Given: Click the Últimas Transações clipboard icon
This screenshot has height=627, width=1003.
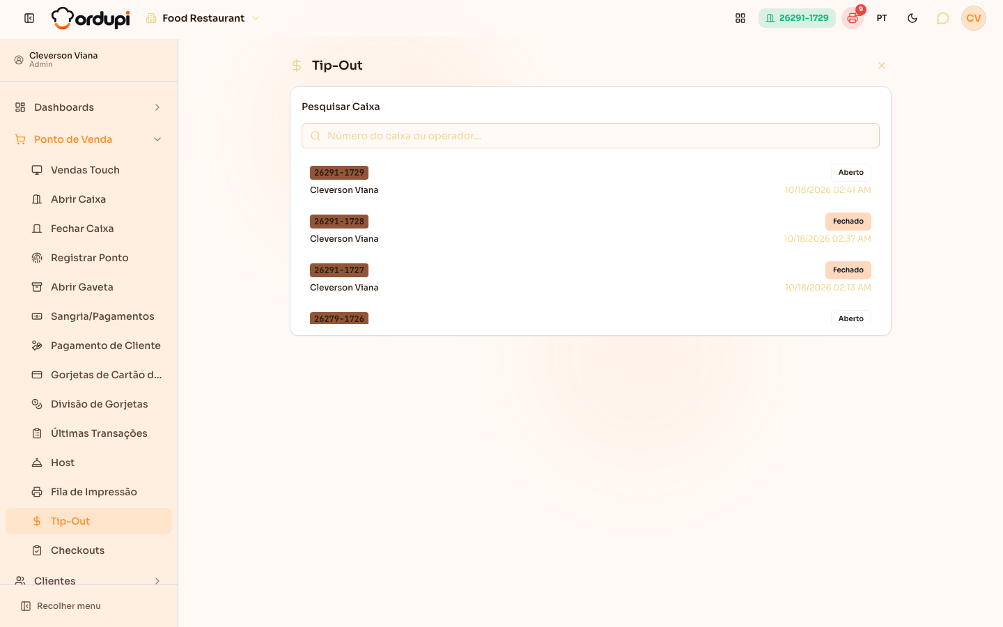Looking at the screenshot, I should click(37, 433).
